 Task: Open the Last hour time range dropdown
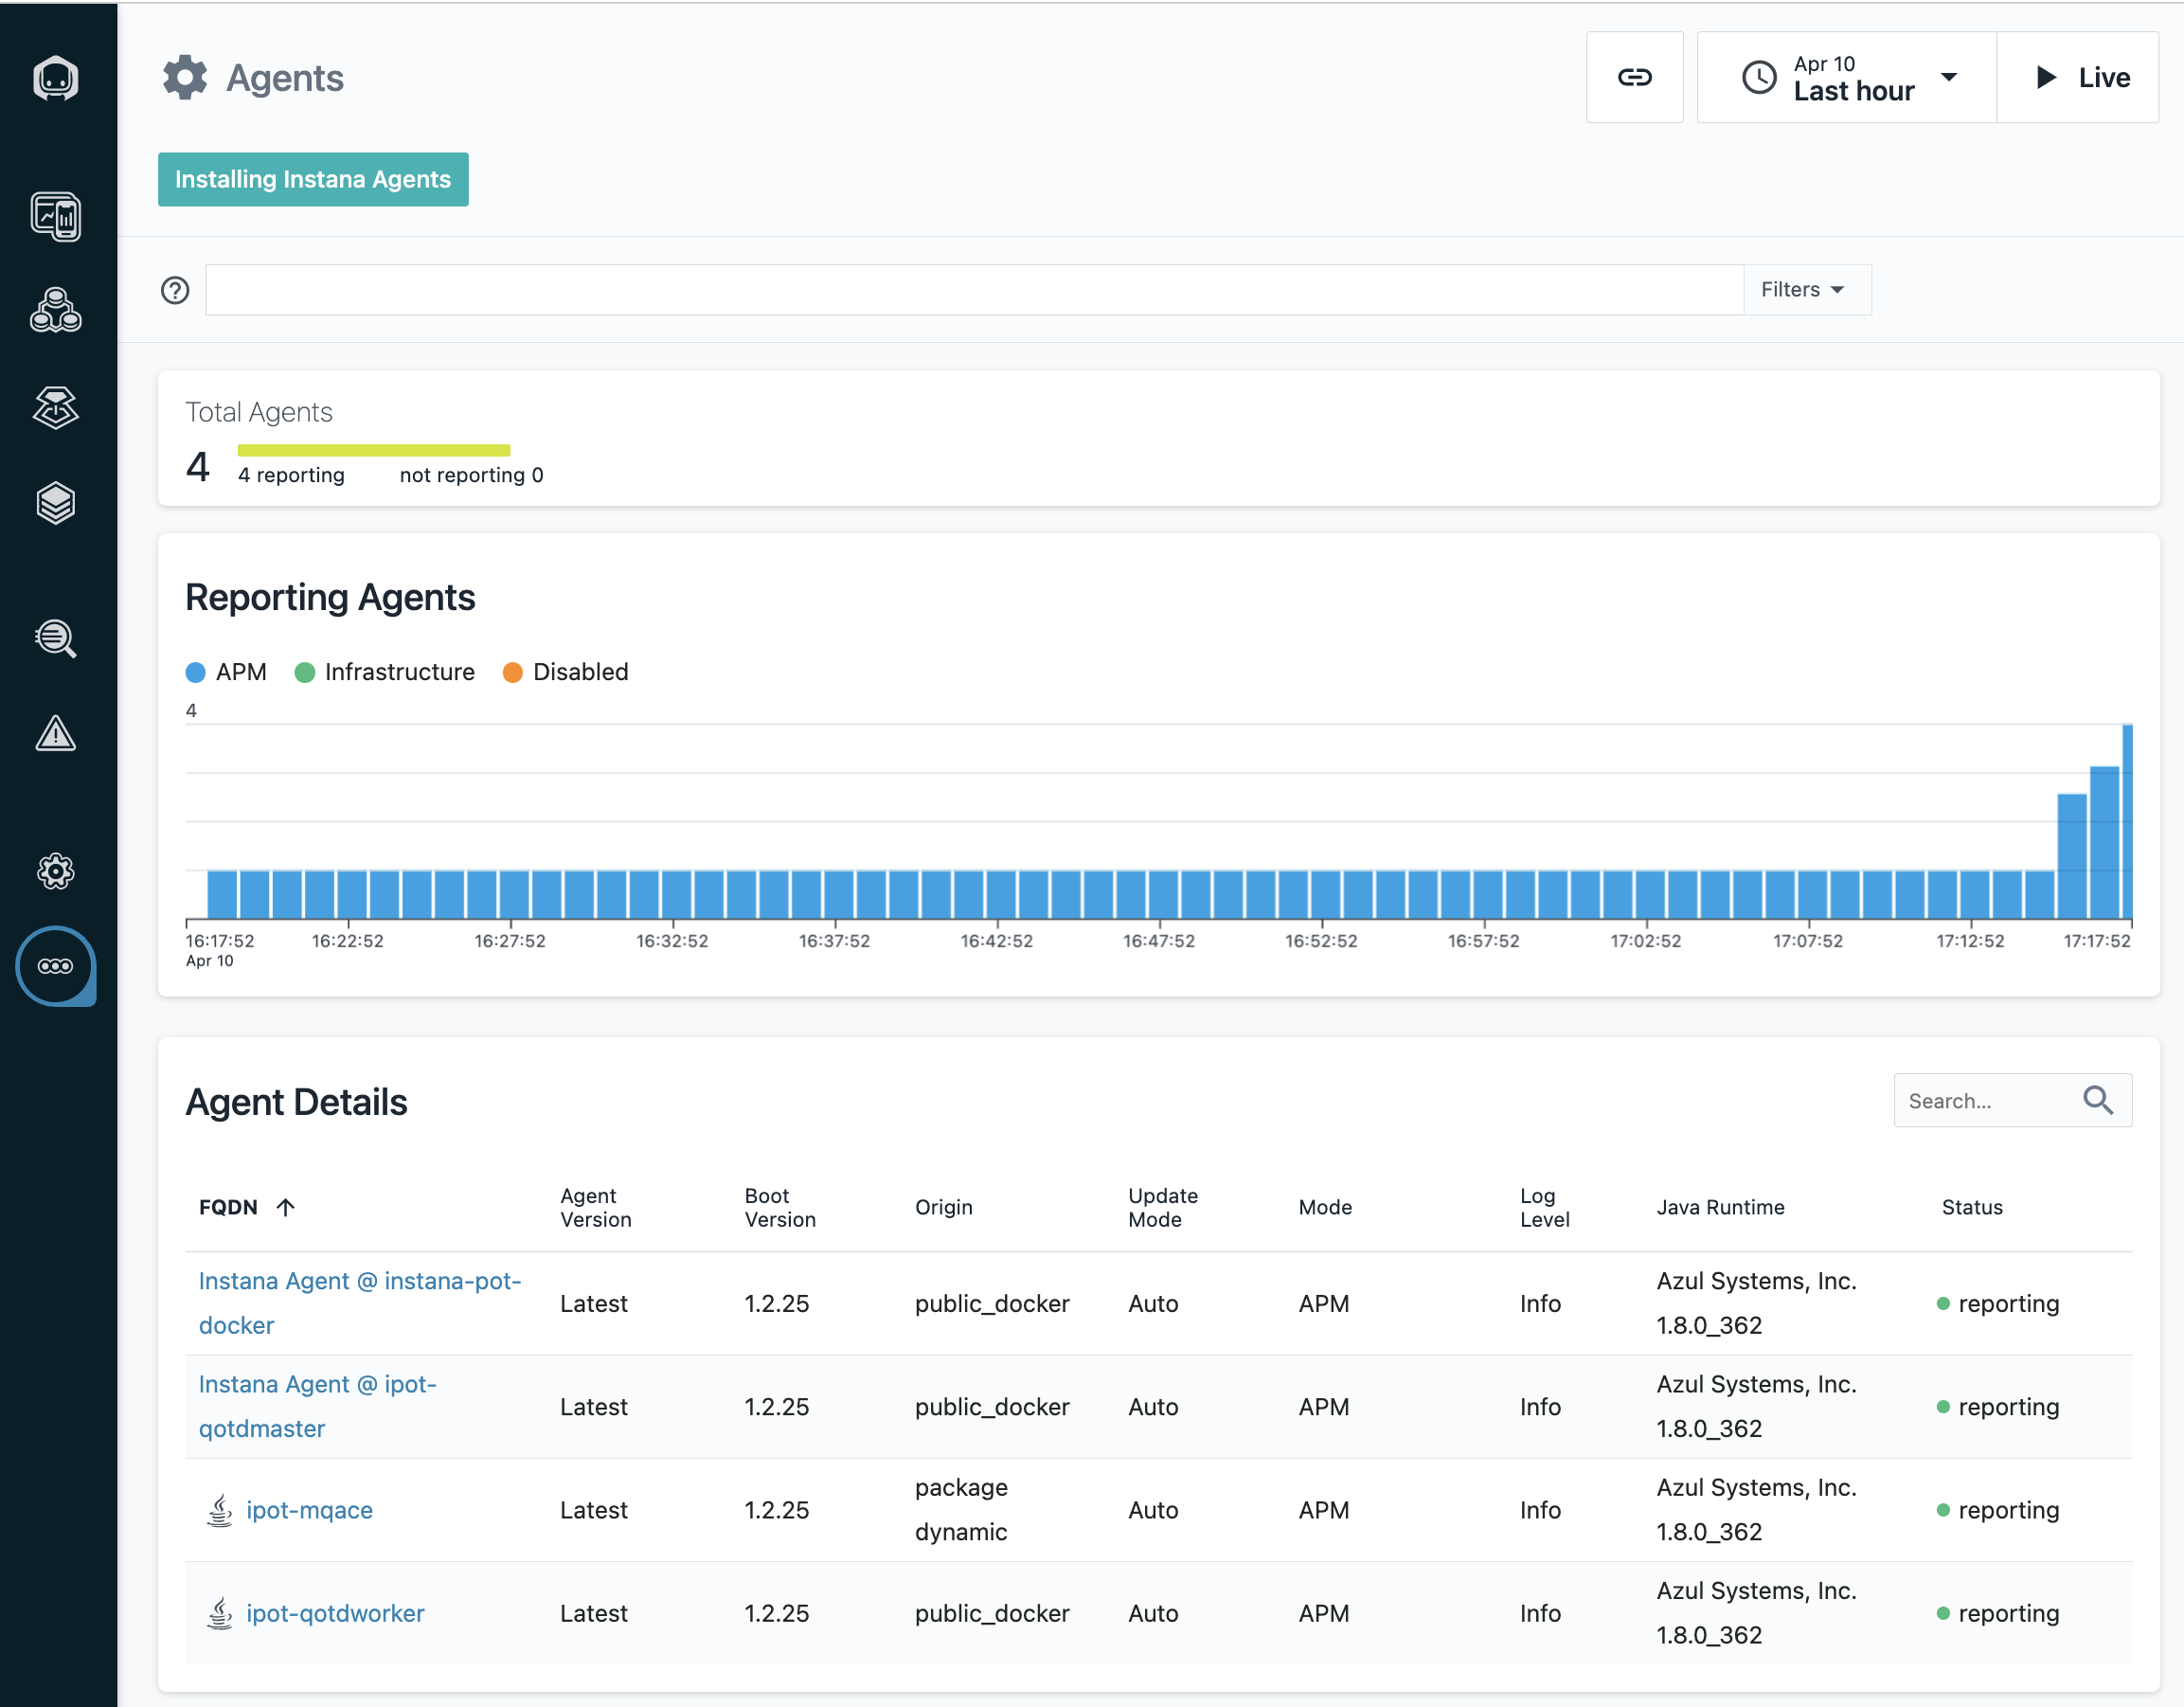pyautogui.click(x=1847, y=77)
